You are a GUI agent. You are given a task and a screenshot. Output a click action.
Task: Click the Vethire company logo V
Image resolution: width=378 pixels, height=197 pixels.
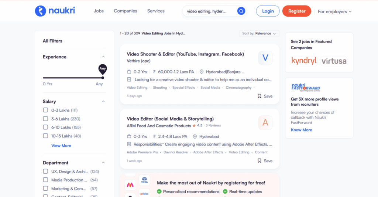click(265, 58)
